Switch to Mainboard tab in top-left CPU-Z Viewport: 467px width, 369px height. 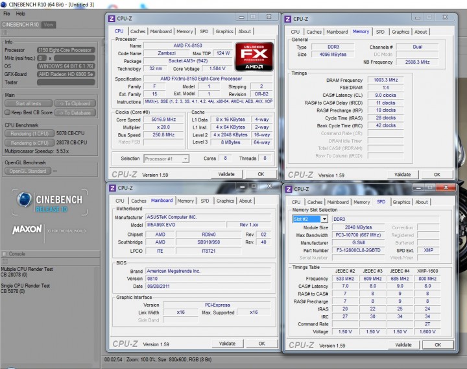click(161, 31)
